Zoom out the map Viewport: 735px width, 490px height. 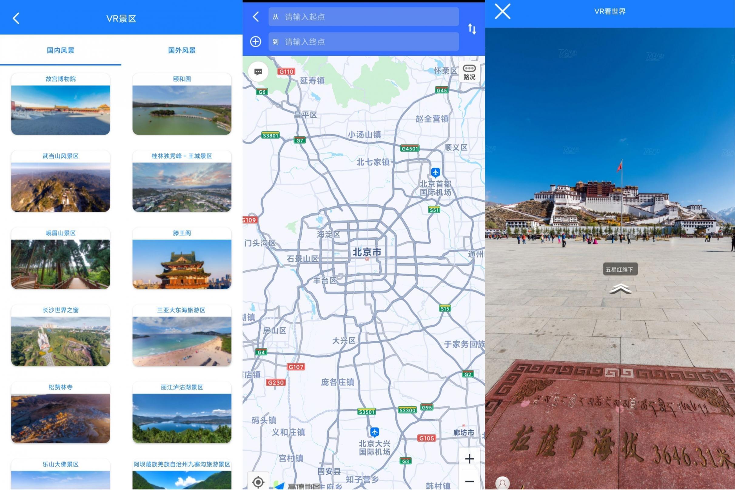coord(469,481)
